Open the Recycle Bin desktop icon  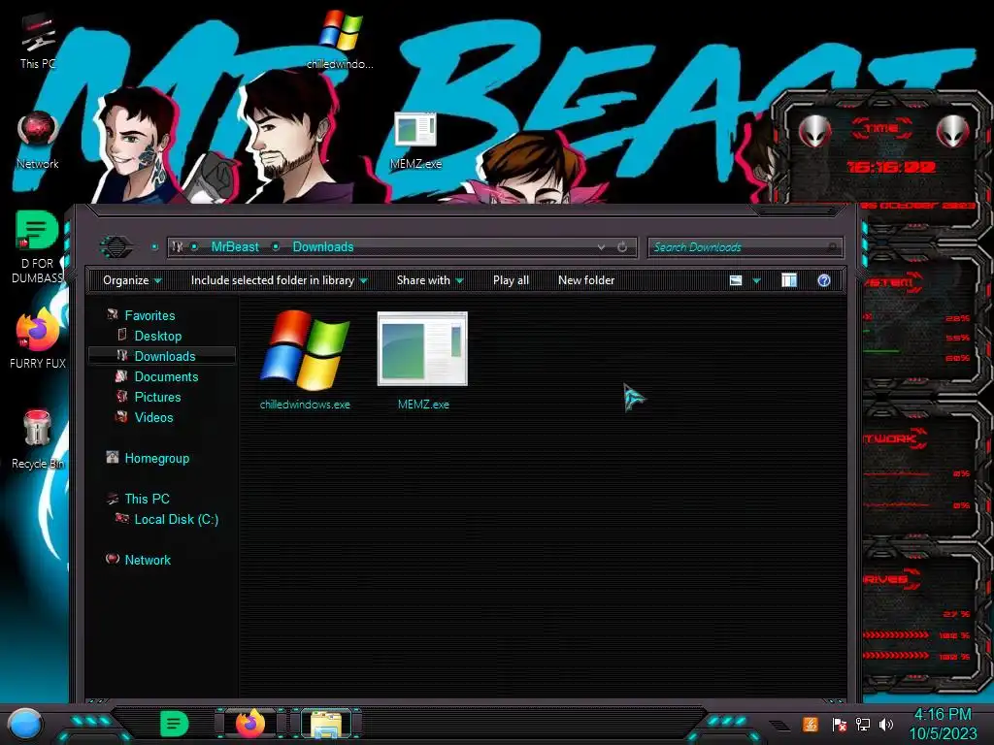[x=38, y=439]
